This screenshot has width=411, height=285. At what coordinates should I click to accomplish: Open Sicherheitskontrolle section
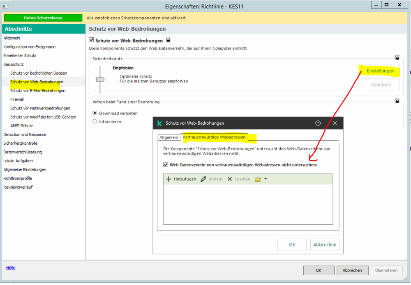[x=21, y=143]
